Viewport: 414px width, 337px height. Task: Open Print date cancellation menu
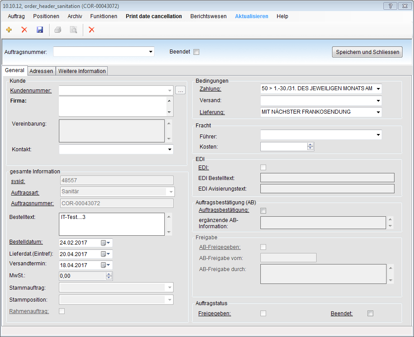(x=154, y=16)
